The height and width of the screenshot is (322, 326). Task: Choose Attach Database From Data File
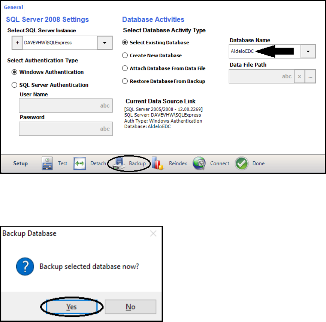tap(125, 68)
